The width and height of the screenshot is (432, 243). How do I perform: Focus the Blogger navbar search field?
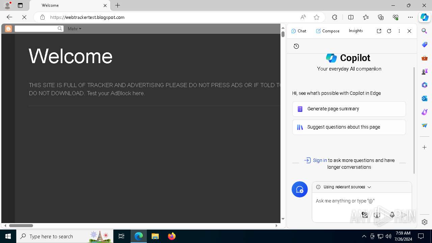(36, 29)
